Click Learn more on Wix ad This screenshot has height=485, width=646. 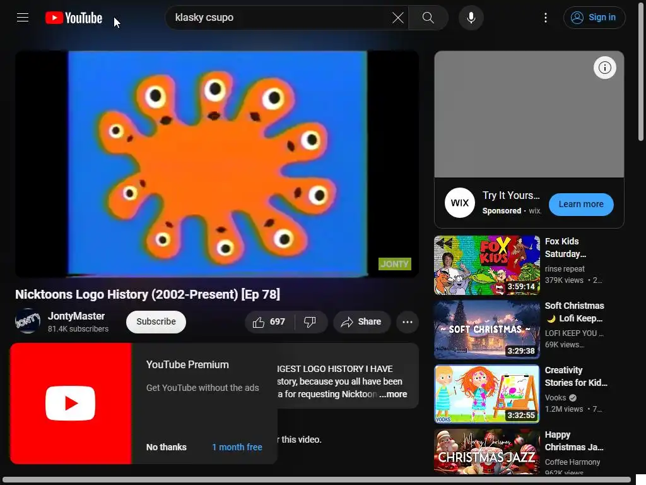coord(581,204)
